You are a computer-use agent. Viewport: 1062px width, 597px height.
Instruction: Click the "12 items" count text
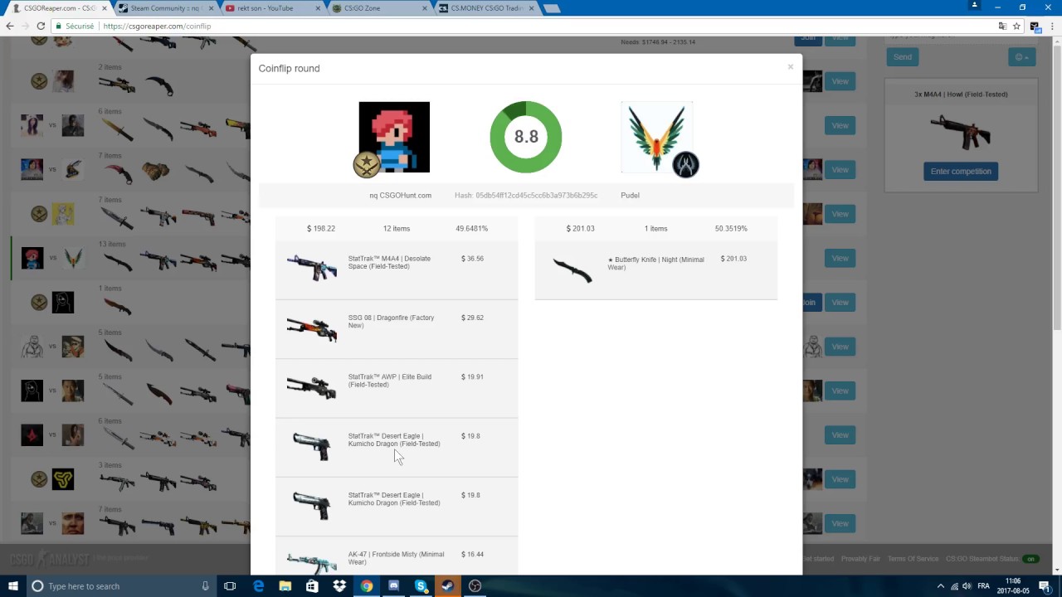tap(397, 228)
